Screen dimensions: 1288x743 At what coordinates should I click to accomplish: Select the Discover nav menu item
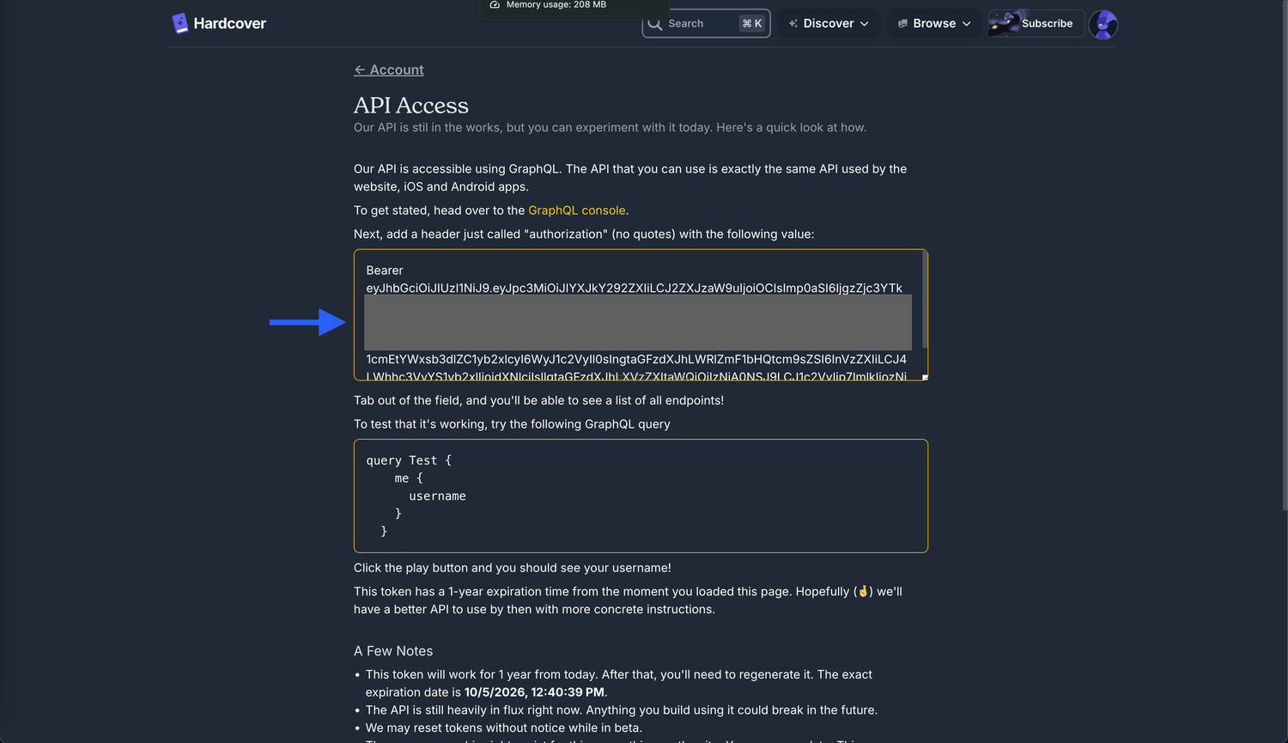(x=826, y=23)
